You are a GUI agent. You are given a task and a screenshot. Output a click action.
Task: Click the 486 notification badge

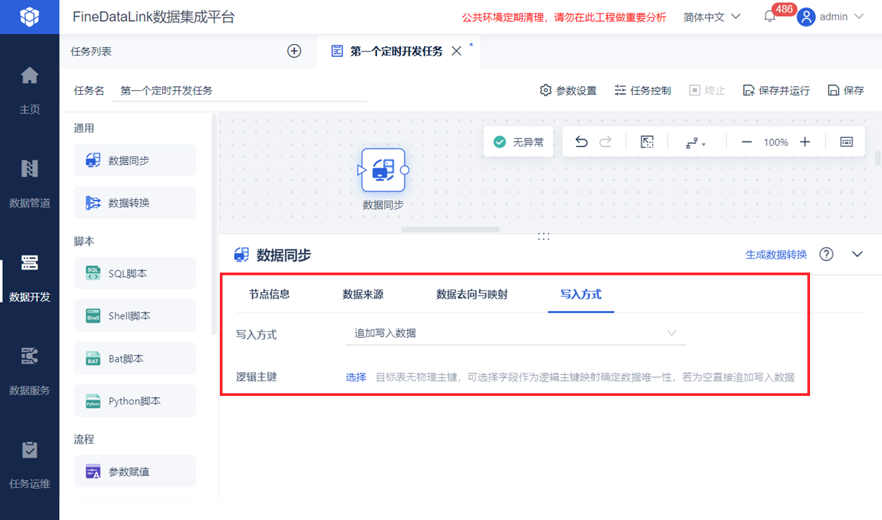coord(784,9)
